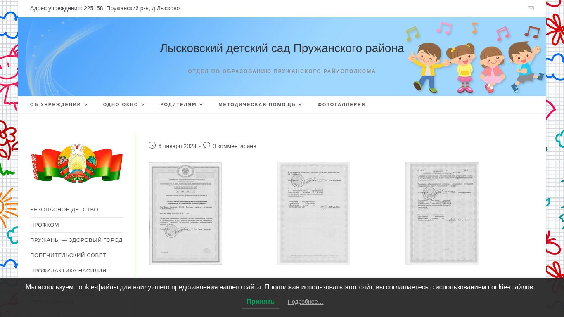This screenshot has width=564, height=317.
Task: Open the «Методическая помощь» menu
Action: coord(260,104)
